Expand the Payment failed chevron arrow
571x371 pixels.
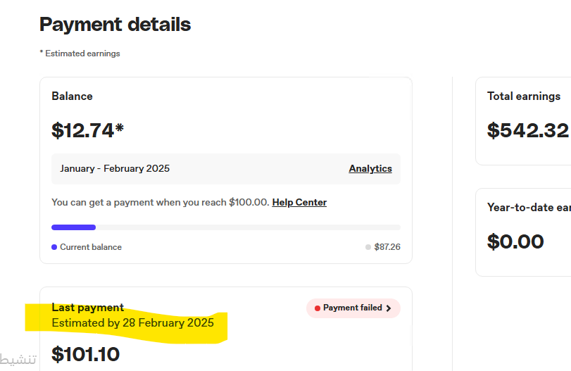(389, 308)
